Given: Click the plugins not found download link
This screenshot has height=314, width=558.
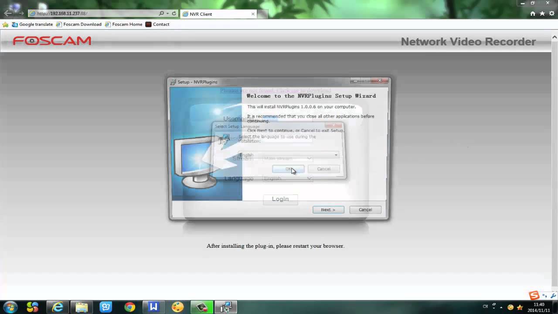Looking at the screenshot, I should click(x=276, y=90).
